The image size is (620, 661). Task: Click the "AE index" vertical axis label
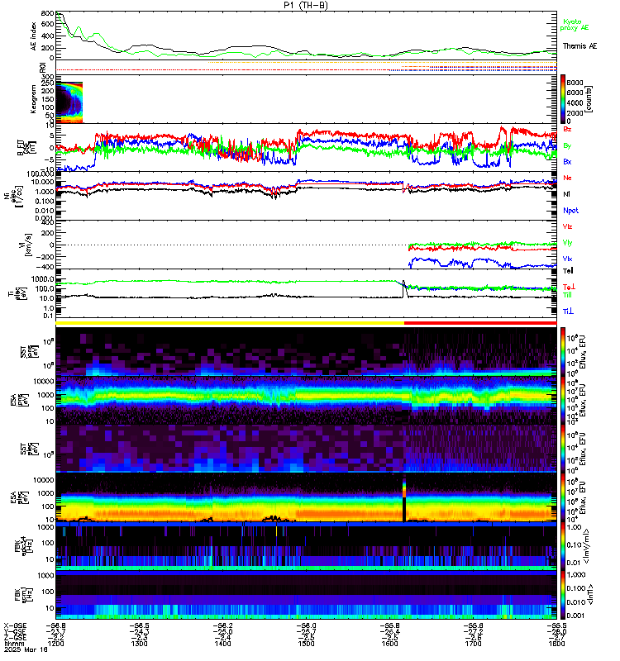click(x=34, y=36)
